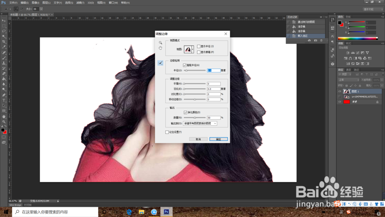Create new snapshot in History panel
This screenshot has height=217, width=385.
click(x=316, y=40)
